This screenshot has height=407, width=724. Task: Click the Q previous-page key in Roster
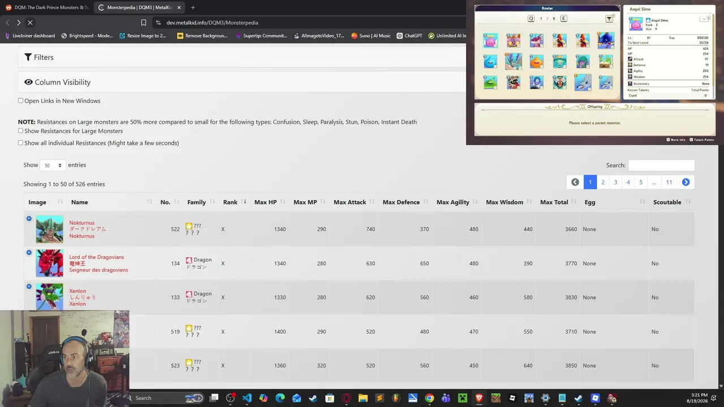click(531, 19)
